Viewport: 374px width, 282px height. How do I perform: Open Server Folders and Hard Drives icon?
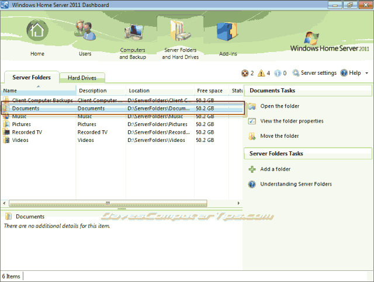[181, 30]
